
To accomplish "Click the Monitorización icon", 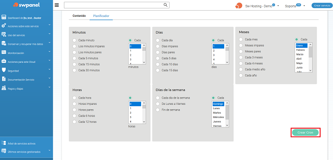I will (4, 53).
